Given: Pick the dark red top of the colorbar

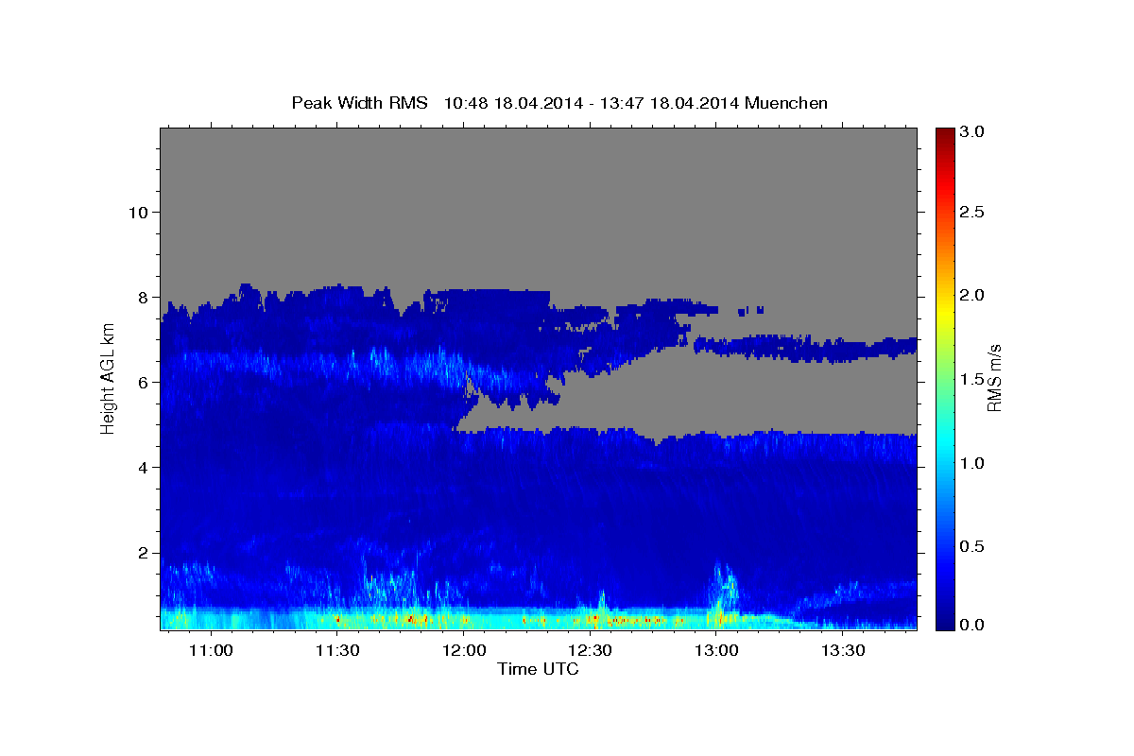Looking at the screenshot, I should pyautogui.click(x=944, y=133).
